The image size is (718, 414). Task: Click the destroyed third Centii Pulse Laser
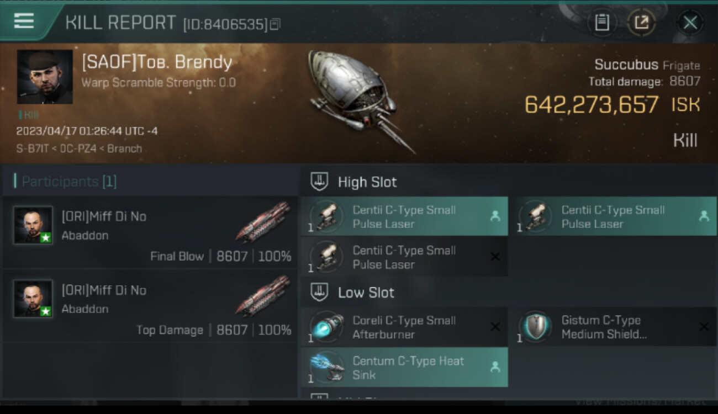404,257
